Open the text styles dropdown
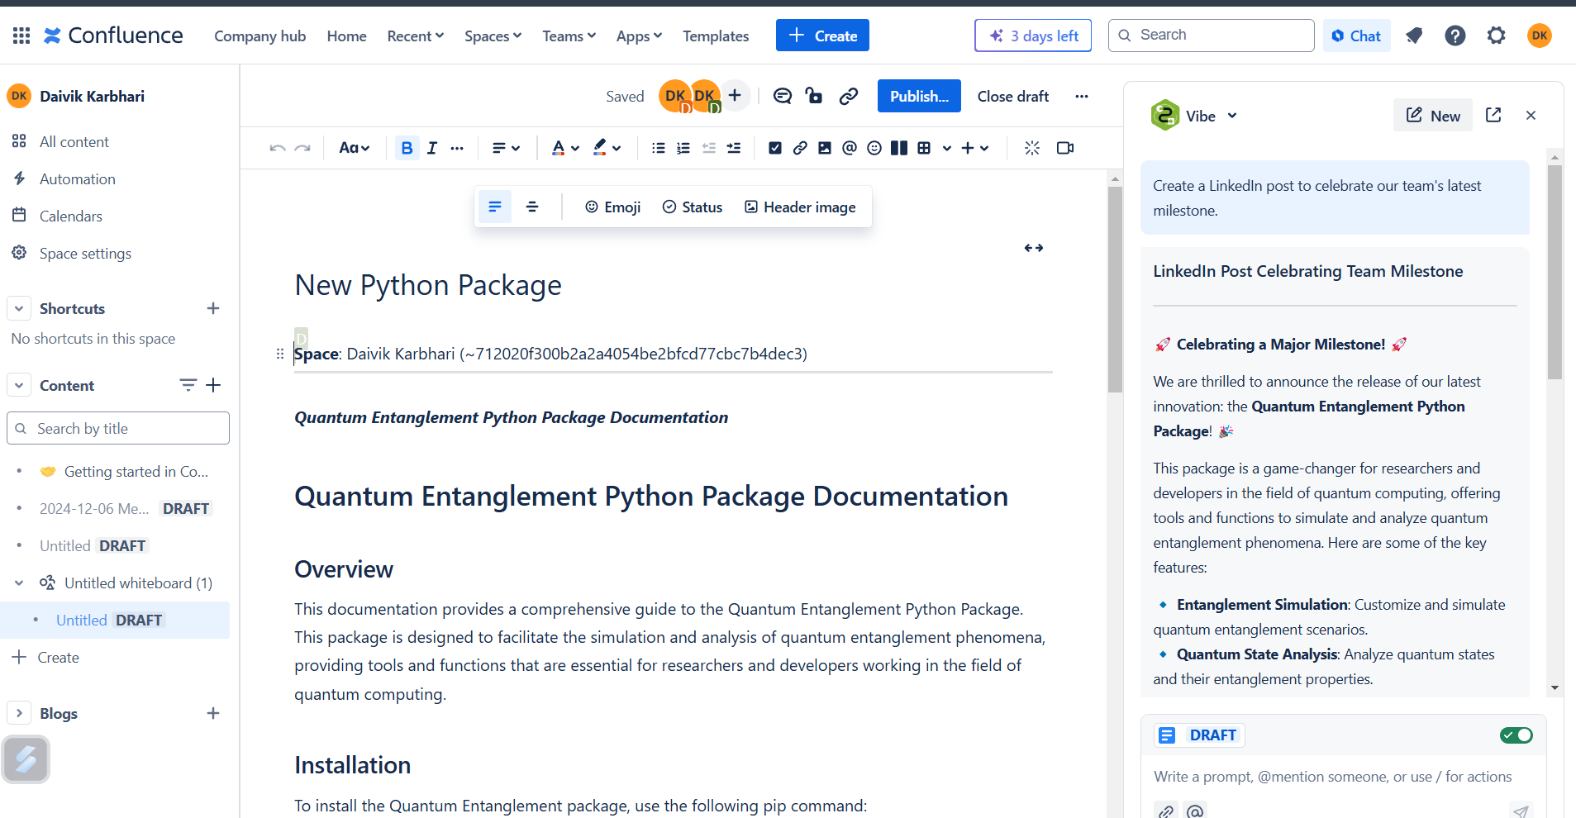This screenshot has width=1576, height=818. 354,148
